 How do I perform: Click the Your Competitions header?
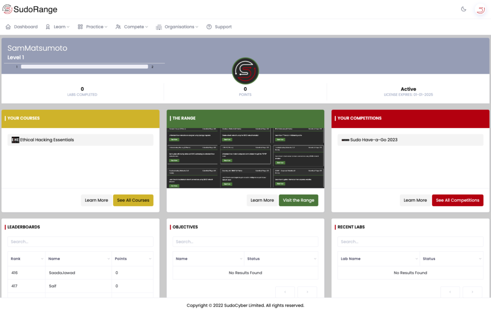click(x=410, y=118)
